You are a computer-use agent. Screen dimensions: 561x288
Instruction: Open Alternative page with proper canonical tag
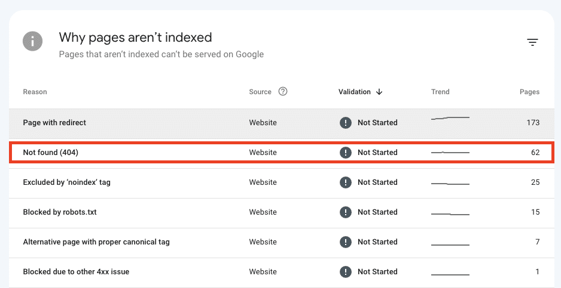click(96, 242)
